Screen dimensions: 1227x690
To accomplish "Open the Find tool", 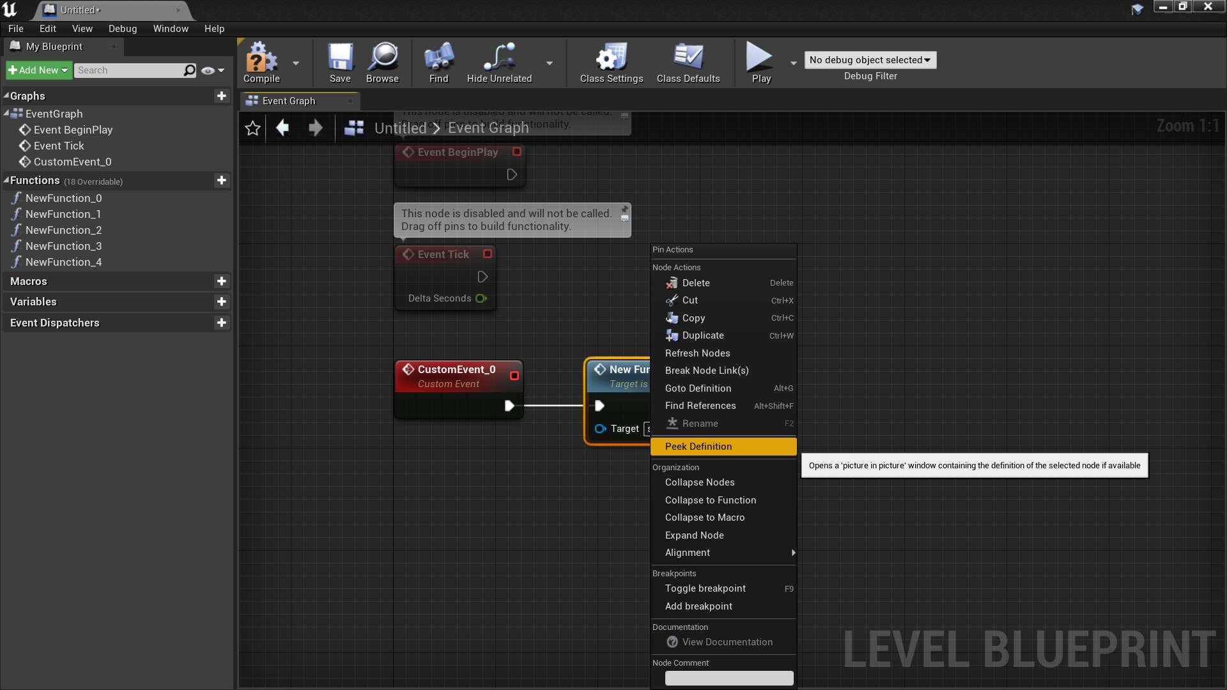I will [x=438, y=61].
